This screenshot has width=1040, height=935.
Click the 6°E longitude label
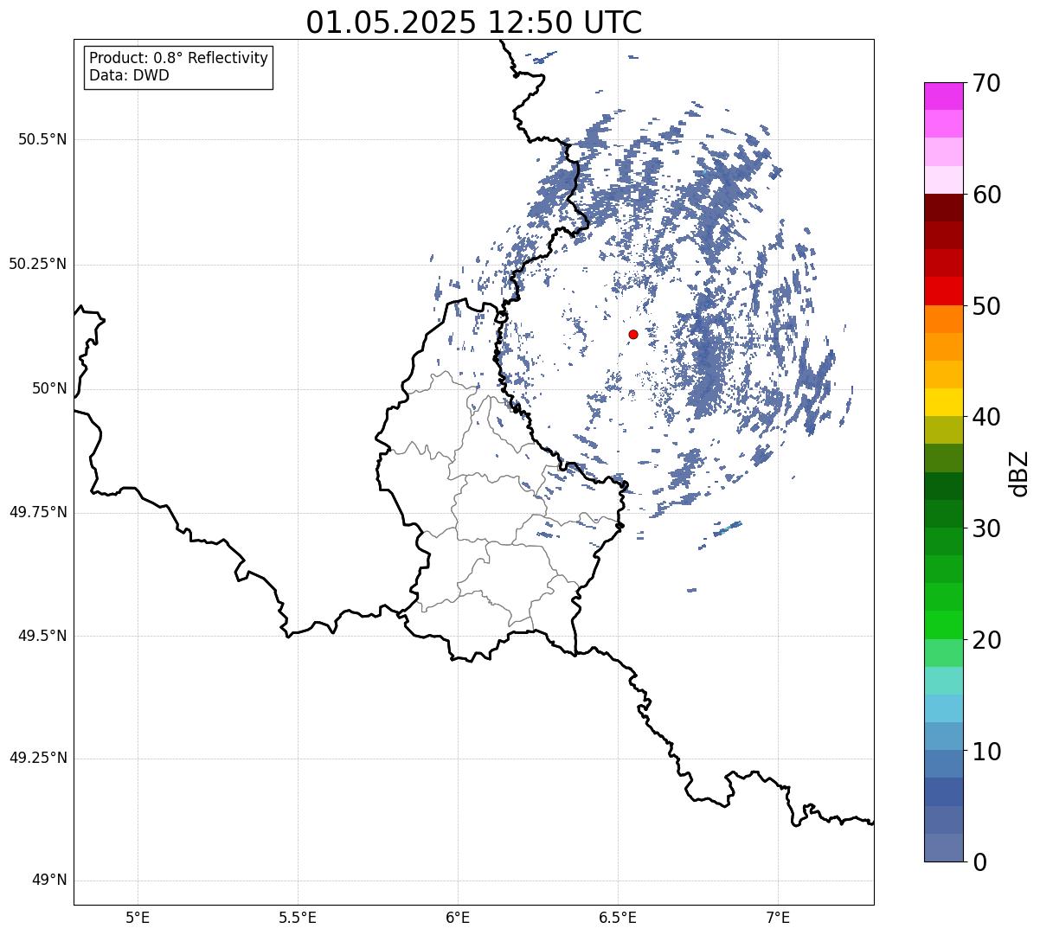coord(458,918)
